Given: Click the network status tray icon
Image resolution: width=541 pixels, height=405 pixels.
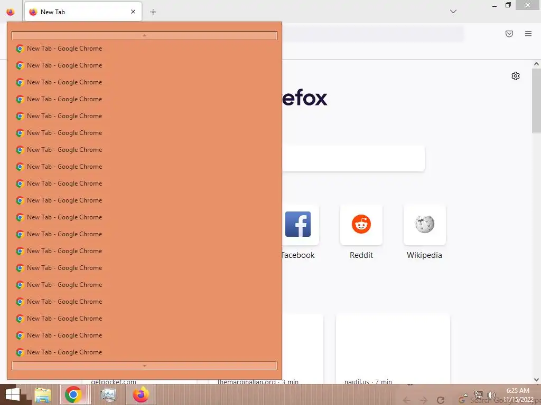Looking at the screenshot, I should coord(479,394).
